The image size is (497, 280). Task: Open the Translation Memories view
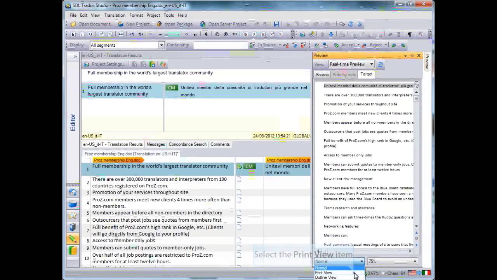pos(73,250)
